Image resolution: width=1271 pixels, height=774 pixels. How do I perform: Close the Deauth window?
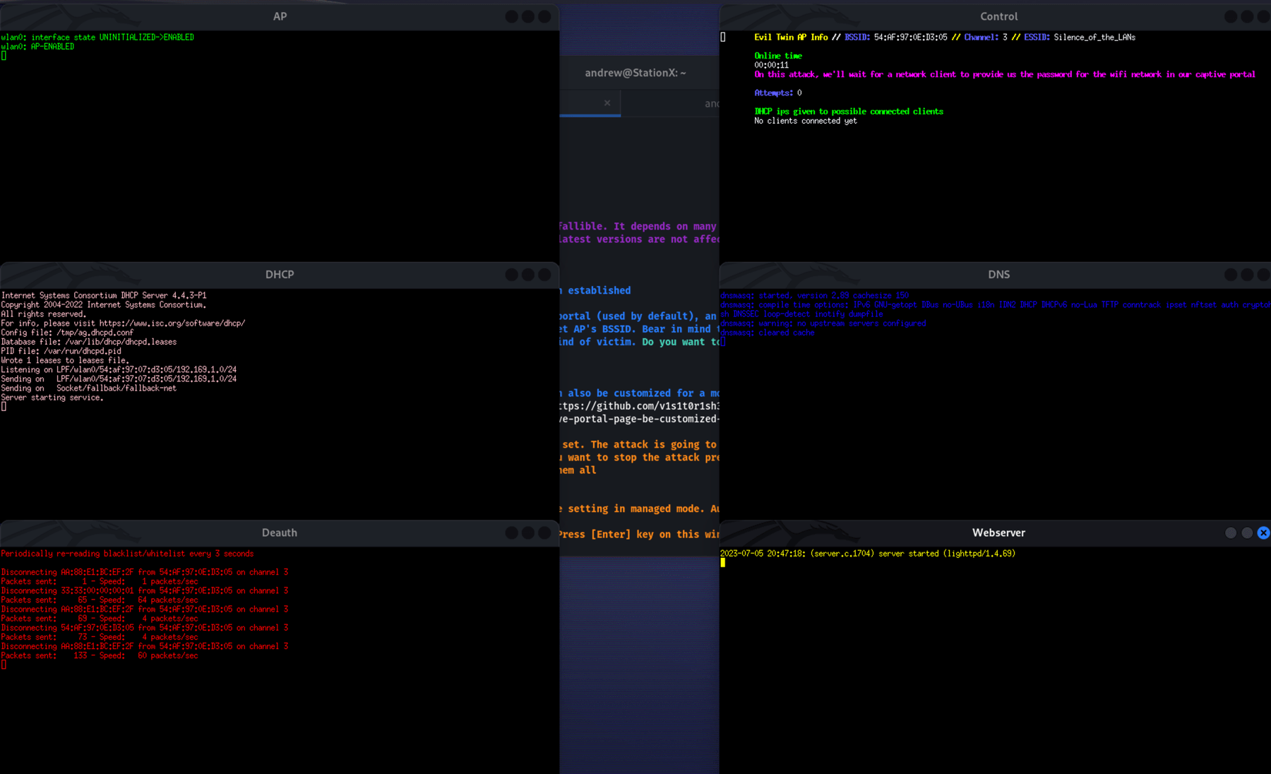pyautogui.click(x=544, y=533)
